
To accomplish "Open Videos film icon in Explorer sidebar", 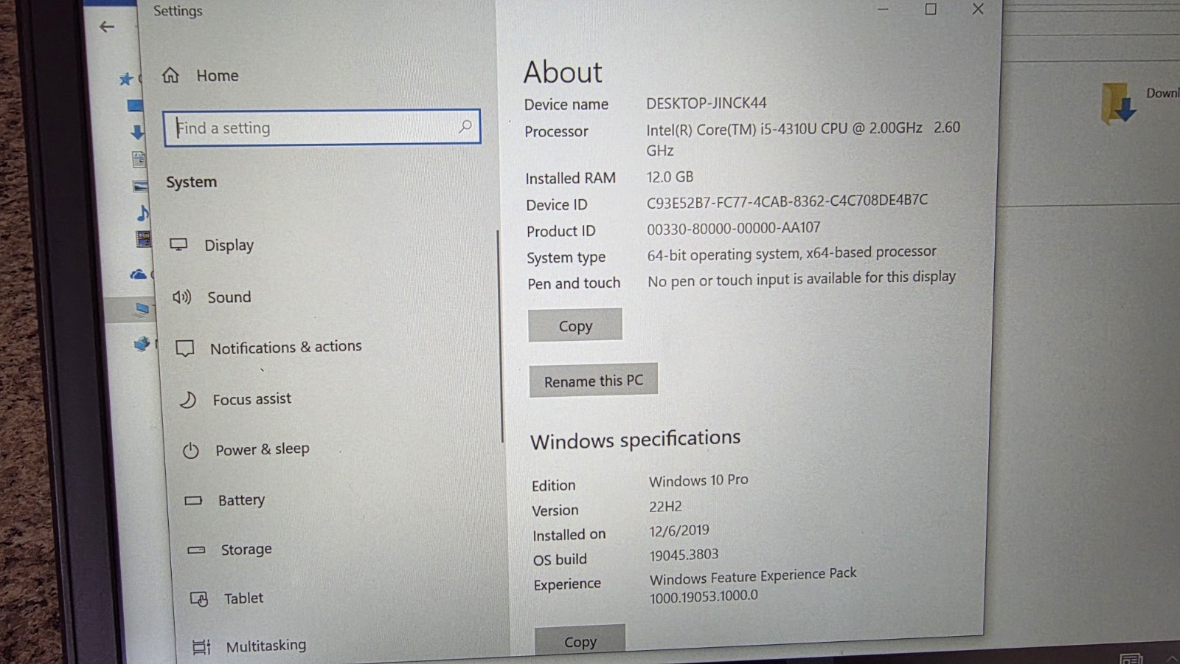I will tap(144, 239).
